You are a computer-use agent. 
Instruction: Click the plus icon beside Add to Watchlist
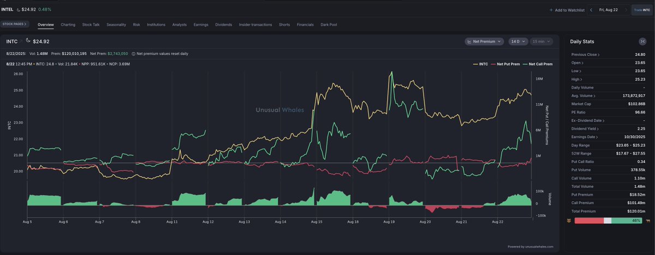tap(551, 10)
